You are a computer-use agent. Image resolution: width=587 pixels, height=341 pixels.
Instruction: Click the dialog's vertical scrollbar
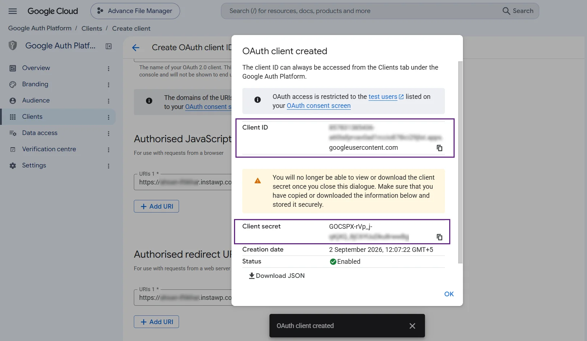pos(460,162)
